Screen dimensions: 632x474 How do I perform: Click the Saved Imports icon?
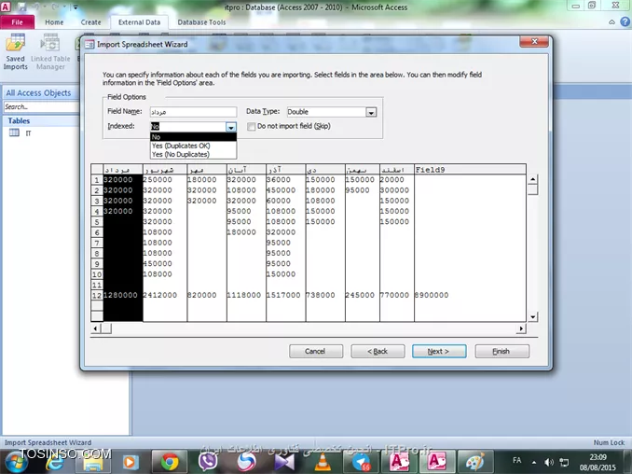(16, 50)
